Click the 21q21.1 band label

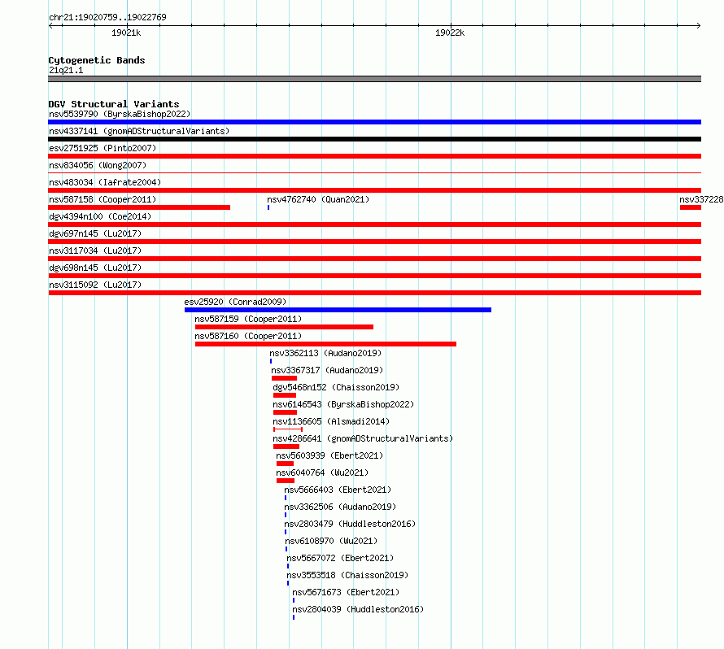pos(66,70)
